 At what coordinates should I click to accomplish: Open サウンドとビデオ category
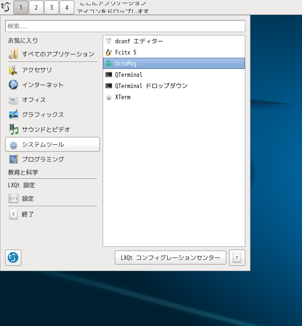[x=53, y=129]
